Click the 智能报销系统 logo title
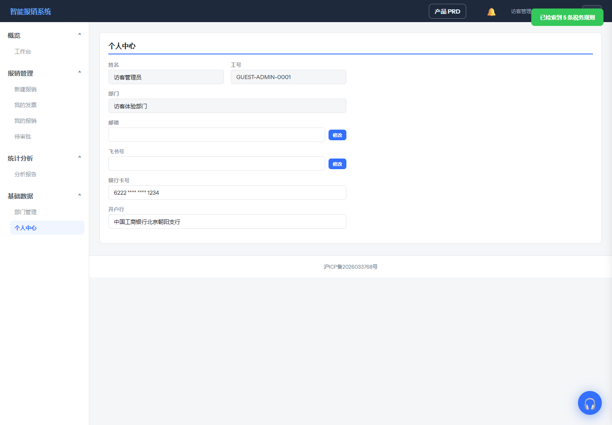The width and height of the screenshot is (612, 425). [31, 11]
